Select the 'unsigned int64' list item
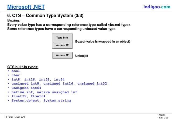The image size is (172, 119). 26,88
